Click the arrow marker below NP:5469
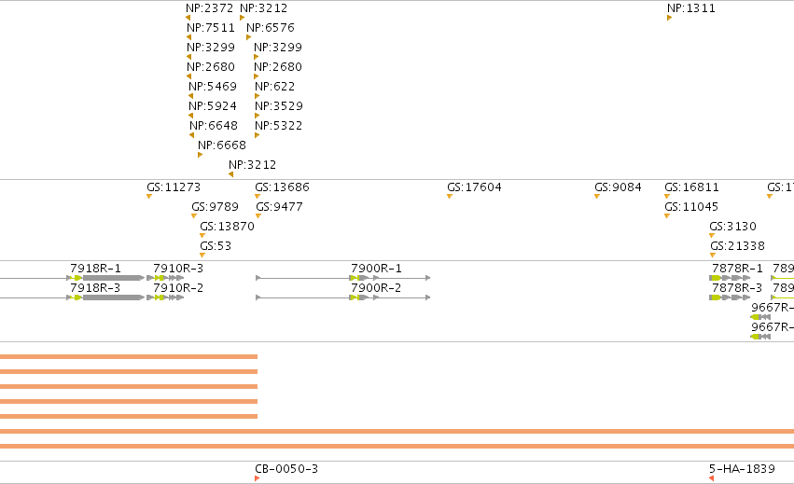This screenshot has height=484, width=794. (191, 96)
